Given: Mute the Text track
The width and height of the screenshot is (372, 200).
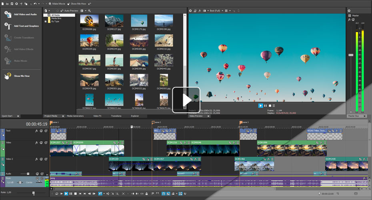Looking at the screenshot, I should [41, 131].
